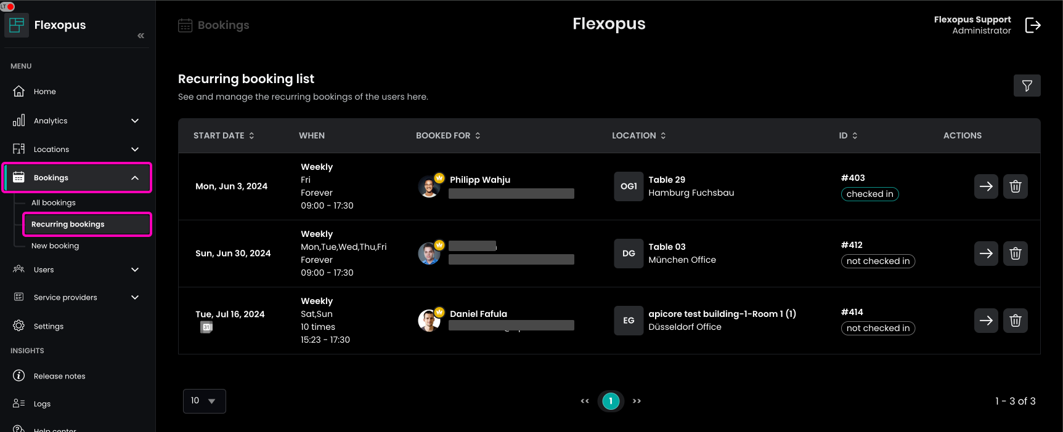Click the logout icon in header
This screenshot has height=432, width=1063.
click(x=1033, y=25)
